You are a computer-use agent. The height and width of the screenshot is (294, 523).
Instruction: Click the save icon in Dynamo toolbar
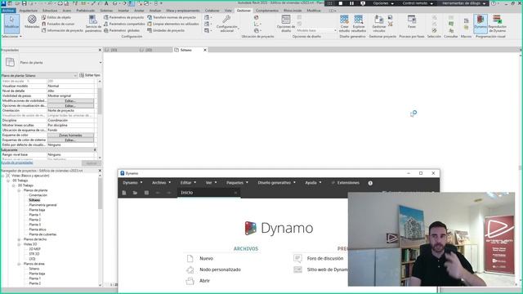pyautogui.click(x=146, y=193)
